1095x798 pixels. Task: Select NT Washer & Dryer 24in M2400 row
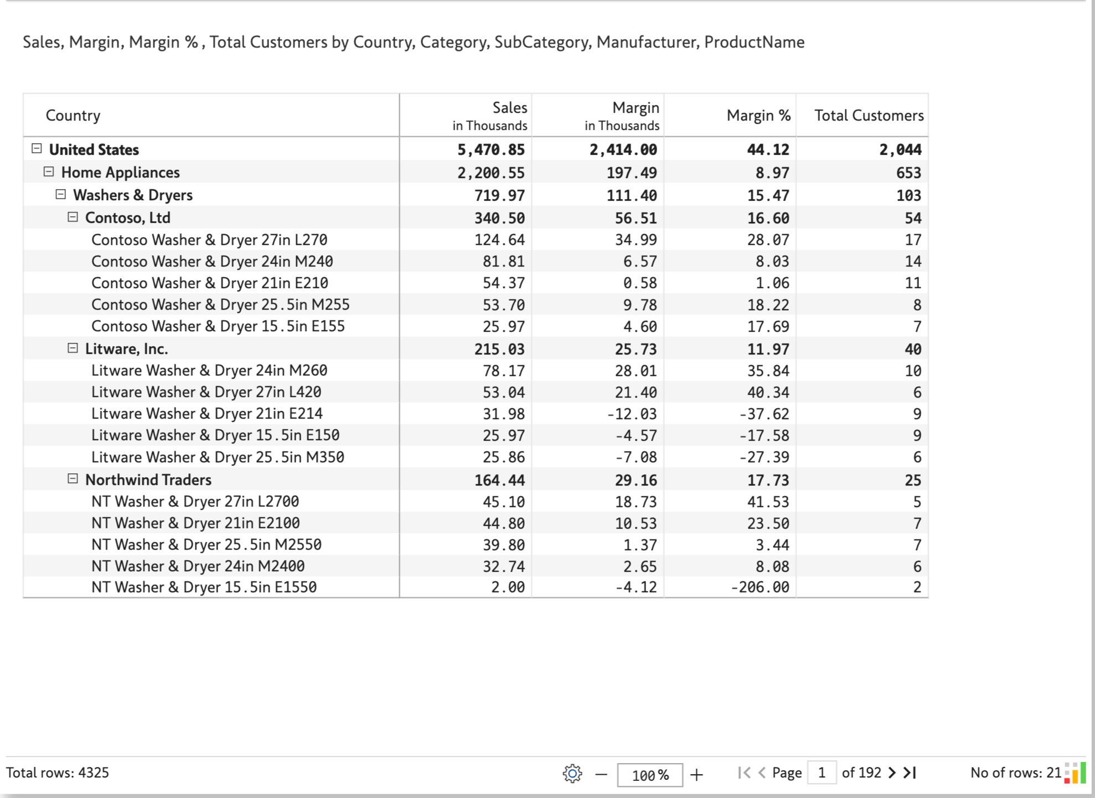(476, 566)
